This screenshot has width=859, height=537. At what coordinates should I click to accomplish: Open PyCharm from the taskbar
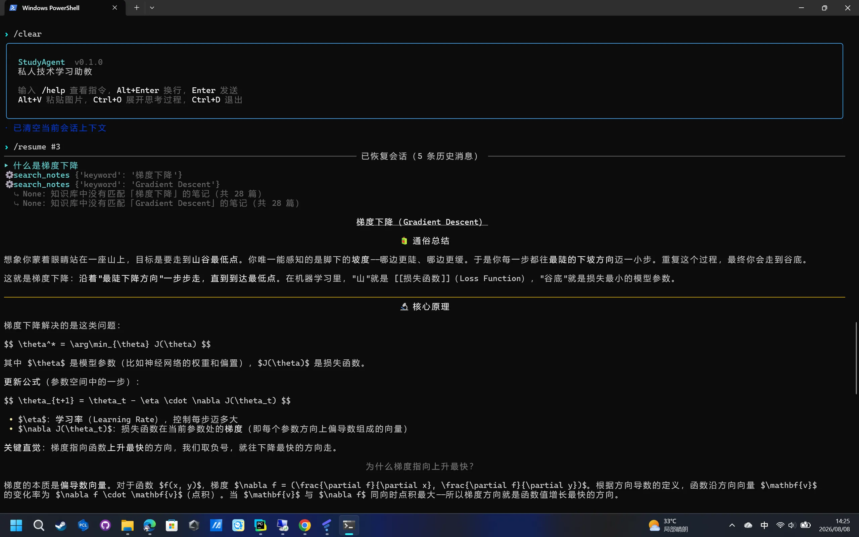[260, 525]
